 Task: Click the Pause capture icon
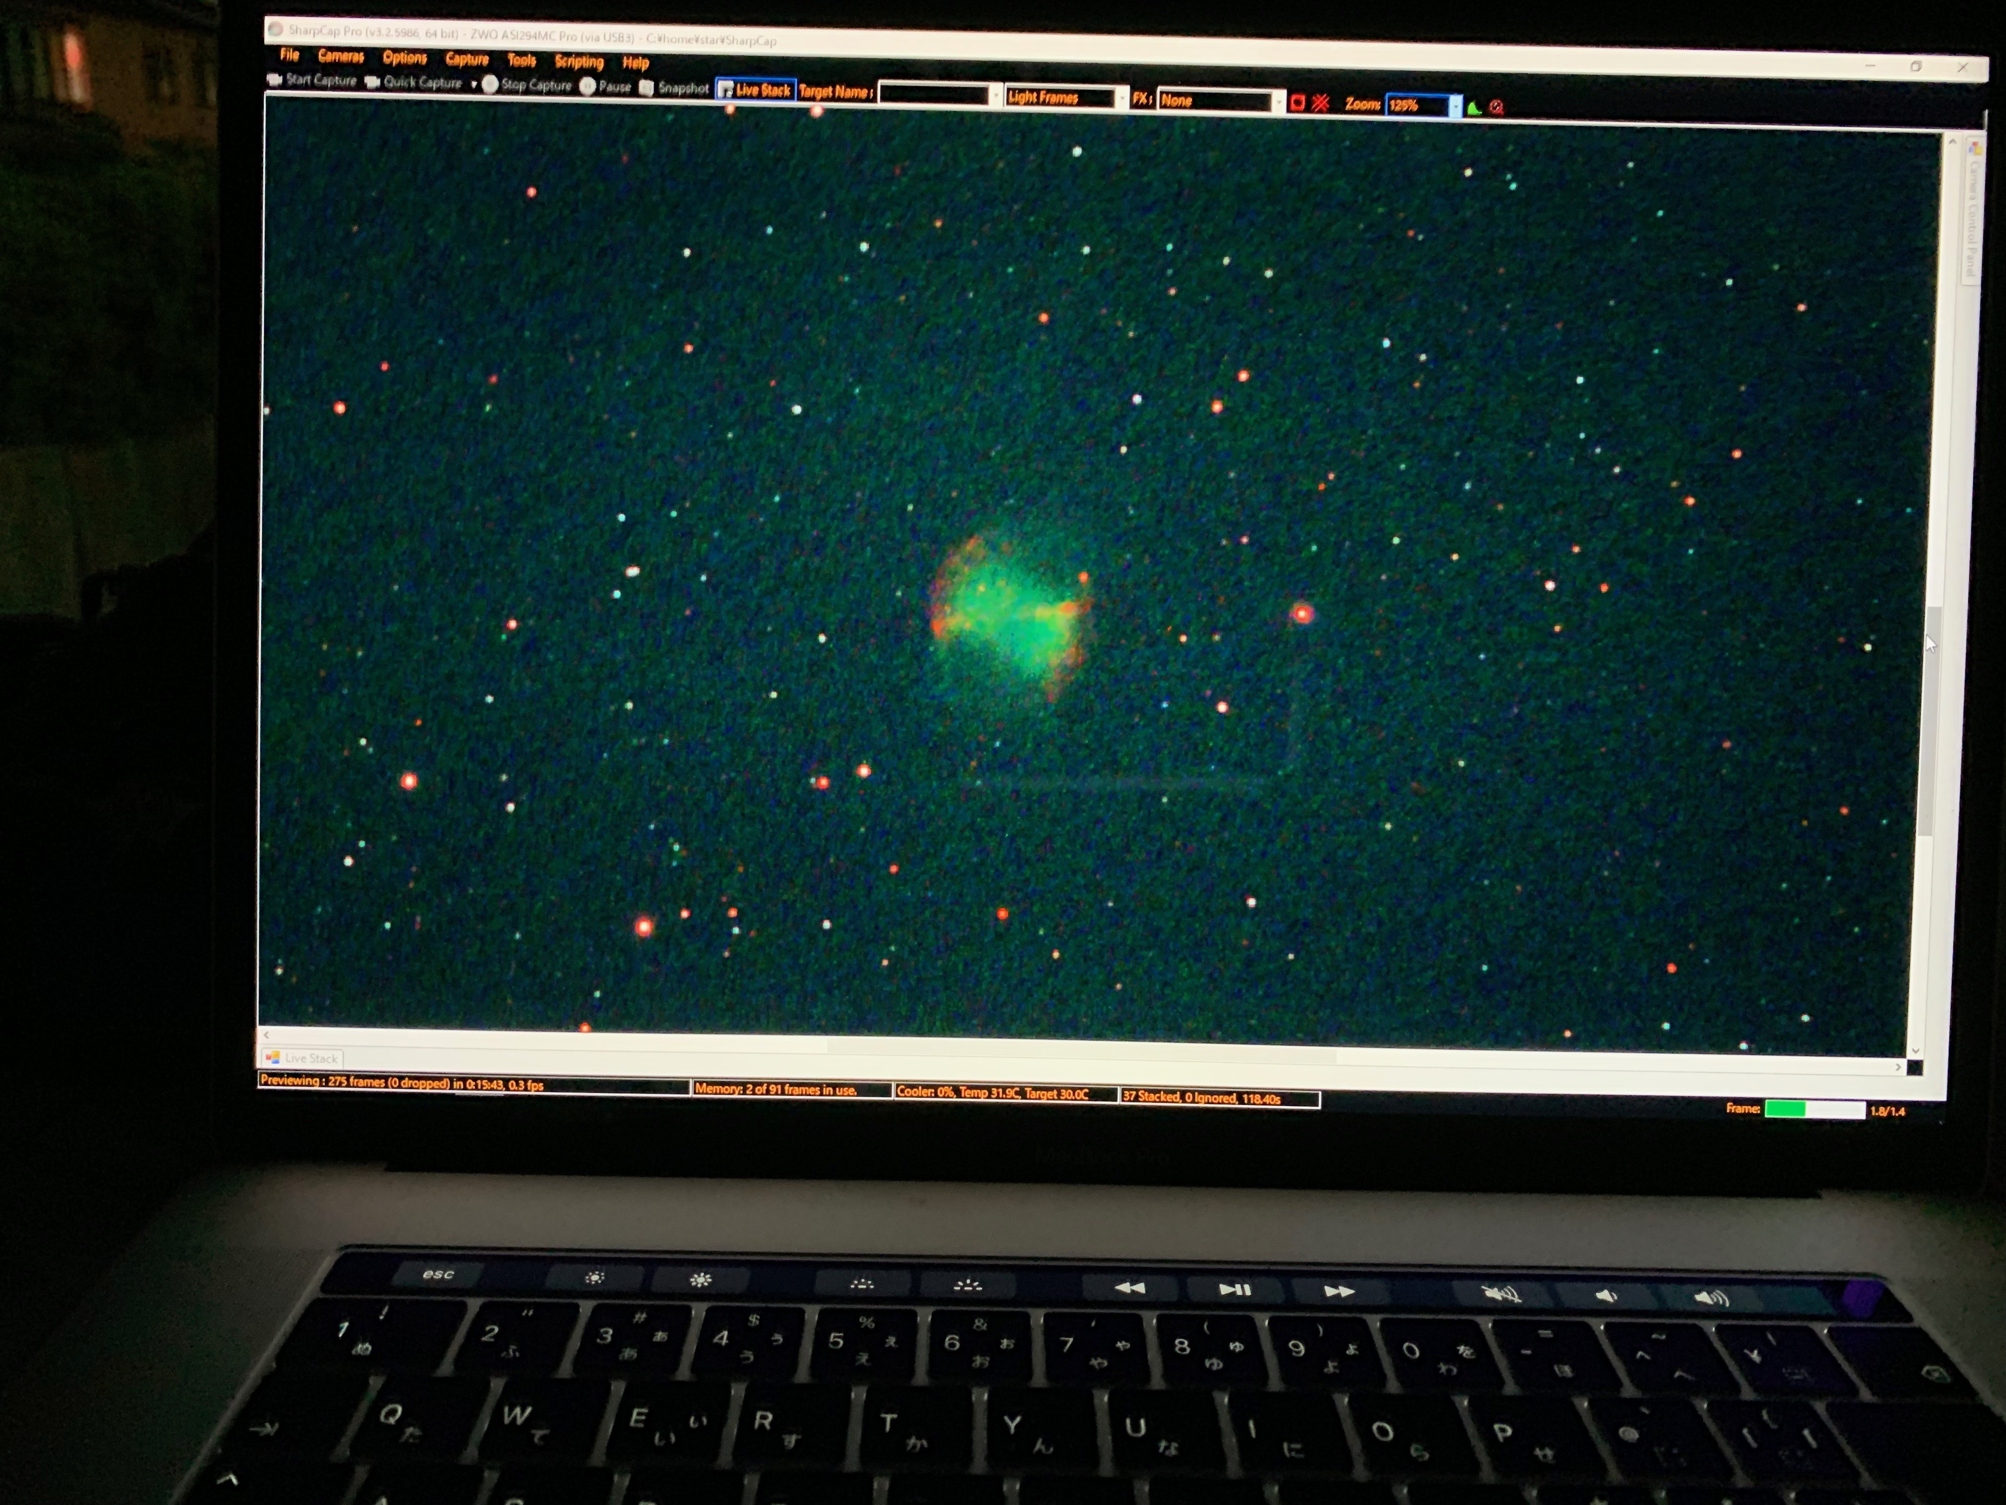(588, 86)
